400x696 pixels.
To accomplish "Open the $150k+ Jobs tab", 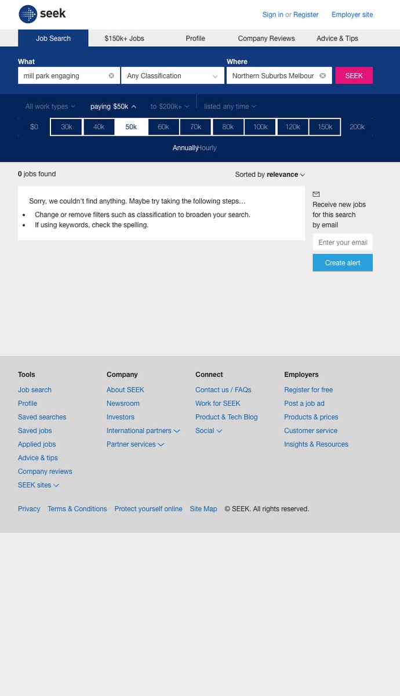I will (x=124, y=38).
